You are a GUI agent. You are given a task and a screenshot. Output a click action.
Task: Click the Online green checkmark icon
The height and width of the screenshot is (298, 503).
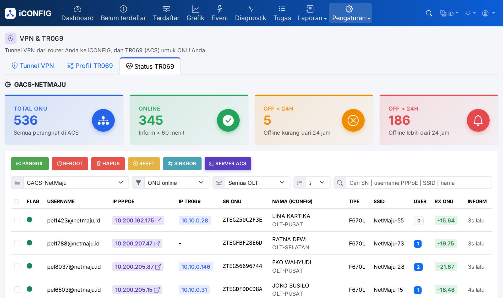[x=228, y=120]
